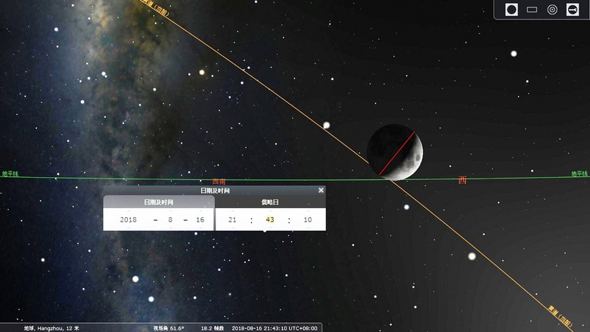
Task: Toggle the Telrad sight concentric circles icon
Action: (552, 9)
